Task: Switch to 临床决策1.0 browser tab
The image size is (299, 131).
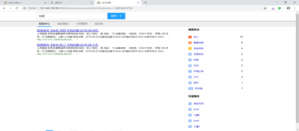Action: pos(25,3)
